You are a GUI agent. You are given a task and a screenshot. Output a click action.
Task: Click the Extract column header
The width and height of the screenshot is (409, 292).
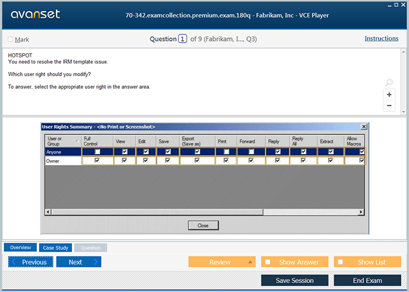point(331,141)
